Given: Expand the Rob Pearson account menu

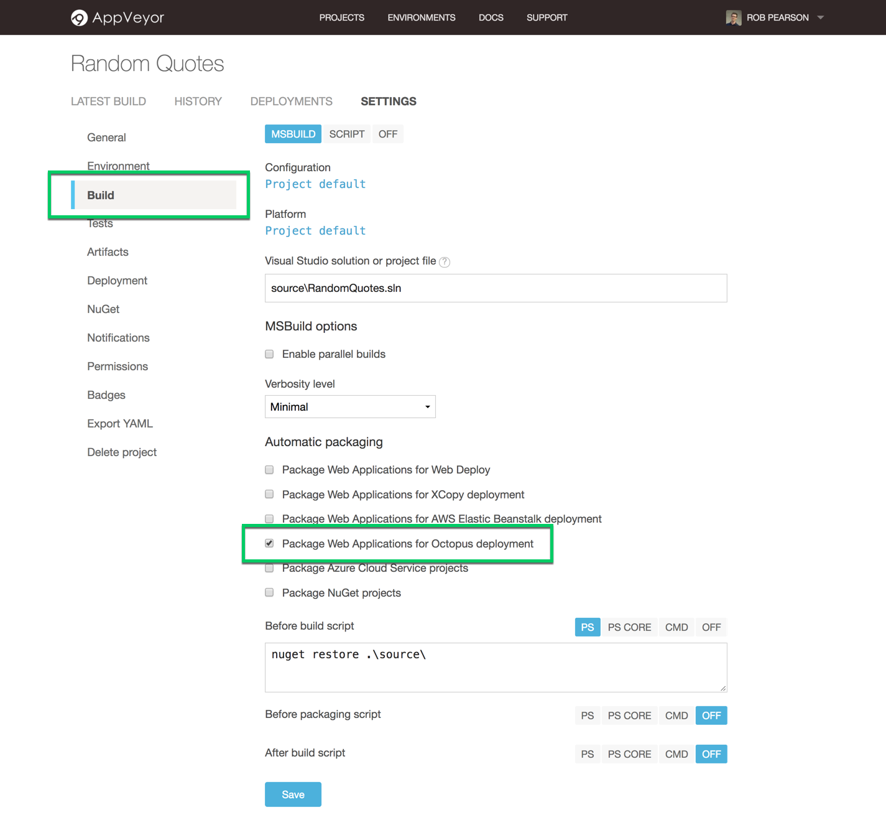Looking at the screenshot, I should [x=821, y=17].
